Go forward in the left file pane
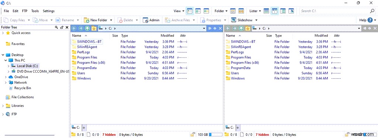378x138 pixels. tap(81, 28)
